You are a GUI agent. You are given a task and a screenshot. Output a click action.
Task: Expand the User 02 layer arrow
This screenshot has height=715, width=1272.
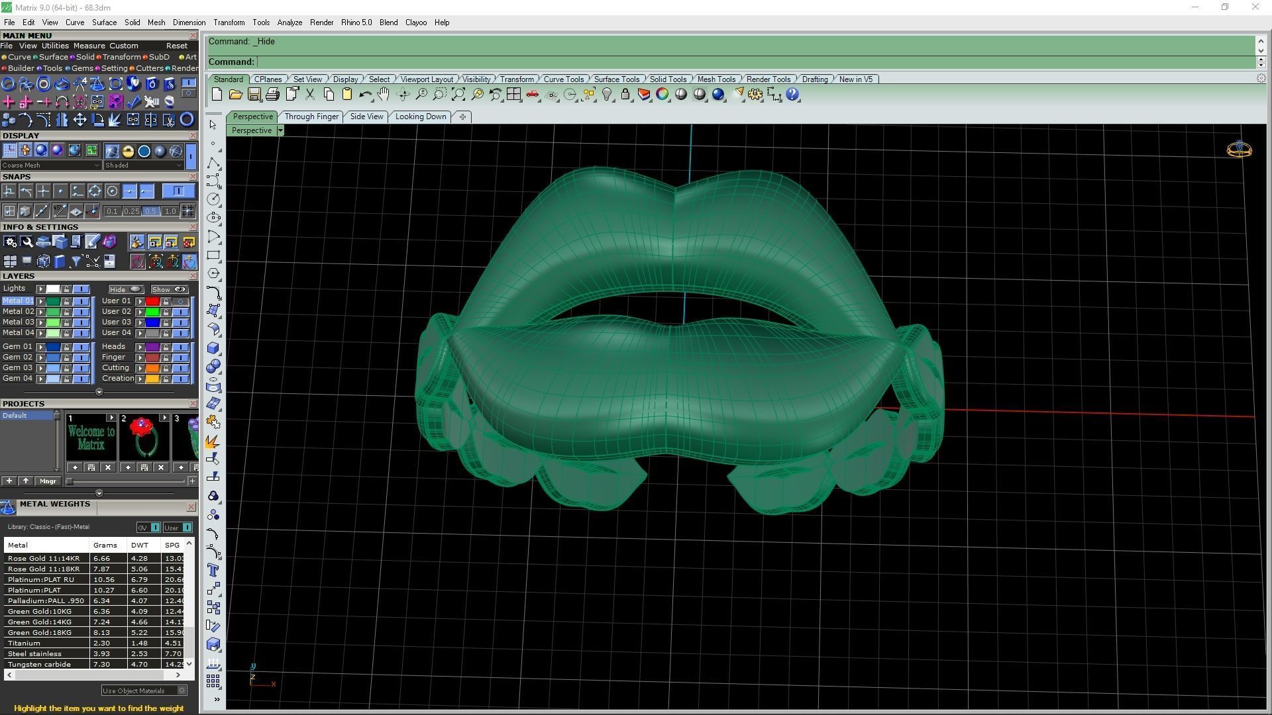pyautogui.click(x=140, y=312)
